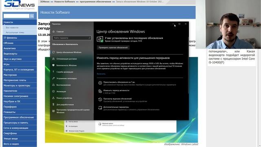Click Find my device in article screenshot
261x147 pixels.
(x=73, y=122)
